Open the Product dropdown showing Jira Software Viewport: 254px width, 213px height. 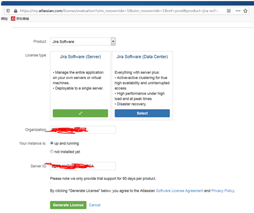click(x=83, y=41)
